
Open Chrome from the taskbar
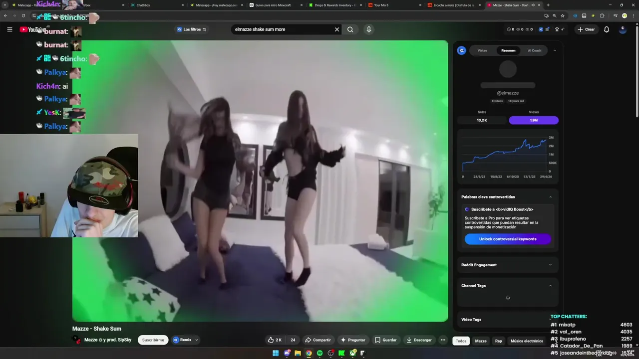tap(309, 353)
